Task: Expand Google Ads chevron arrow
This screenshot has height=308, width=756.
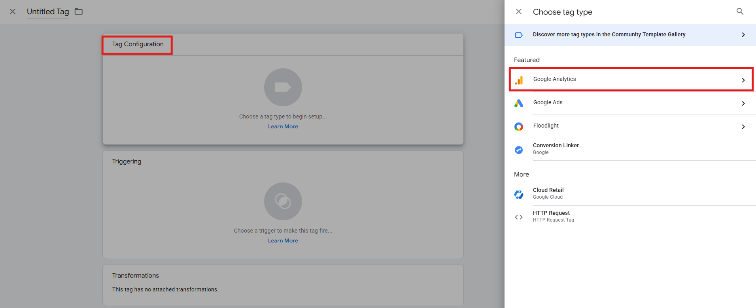Action: click(x=743, y=103)
